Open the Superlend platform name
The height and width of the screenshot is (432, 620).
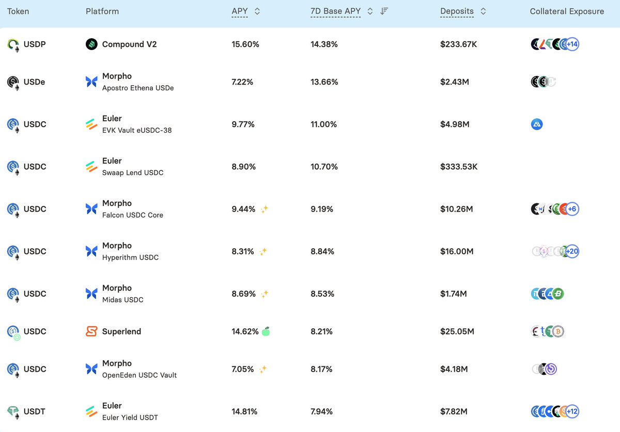pyautogui.click(x=121, y=331)
